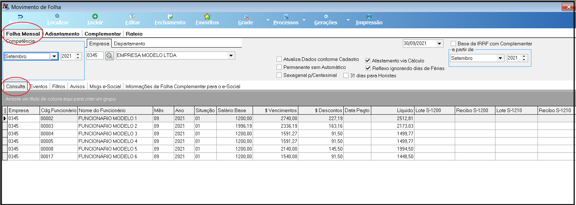576x205 pixels.
Task: Open the Filtros tab
Action: (x=59, y=86)
